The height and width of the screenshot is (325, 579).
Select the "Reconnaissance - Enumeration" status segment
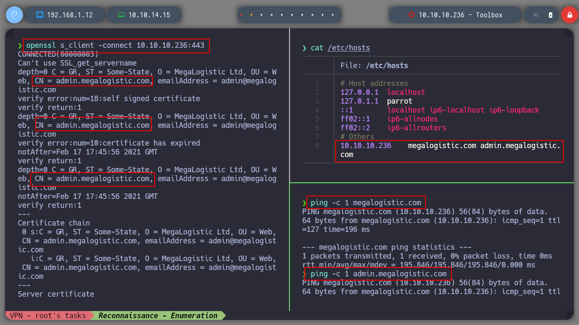(158, 316)
